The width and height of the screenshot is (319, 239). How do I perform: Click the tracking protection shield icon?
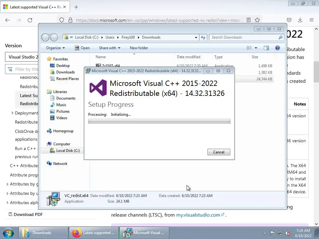(62, 20)
